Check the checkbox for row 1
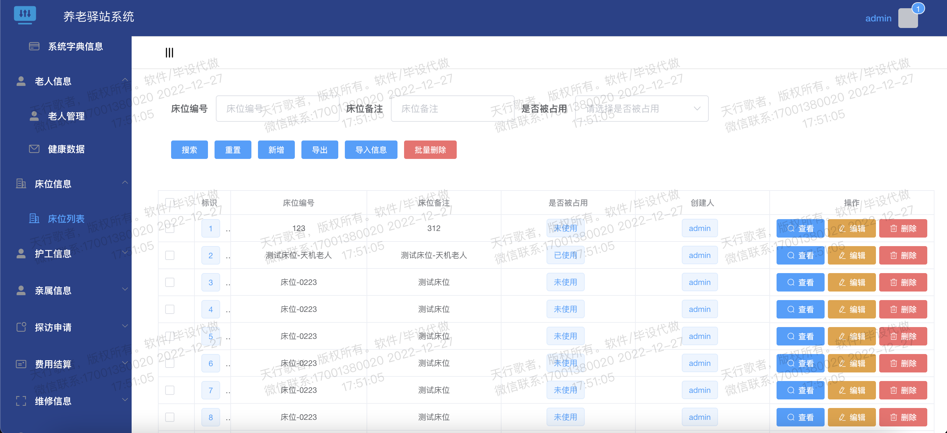 (x=169, y=228)
